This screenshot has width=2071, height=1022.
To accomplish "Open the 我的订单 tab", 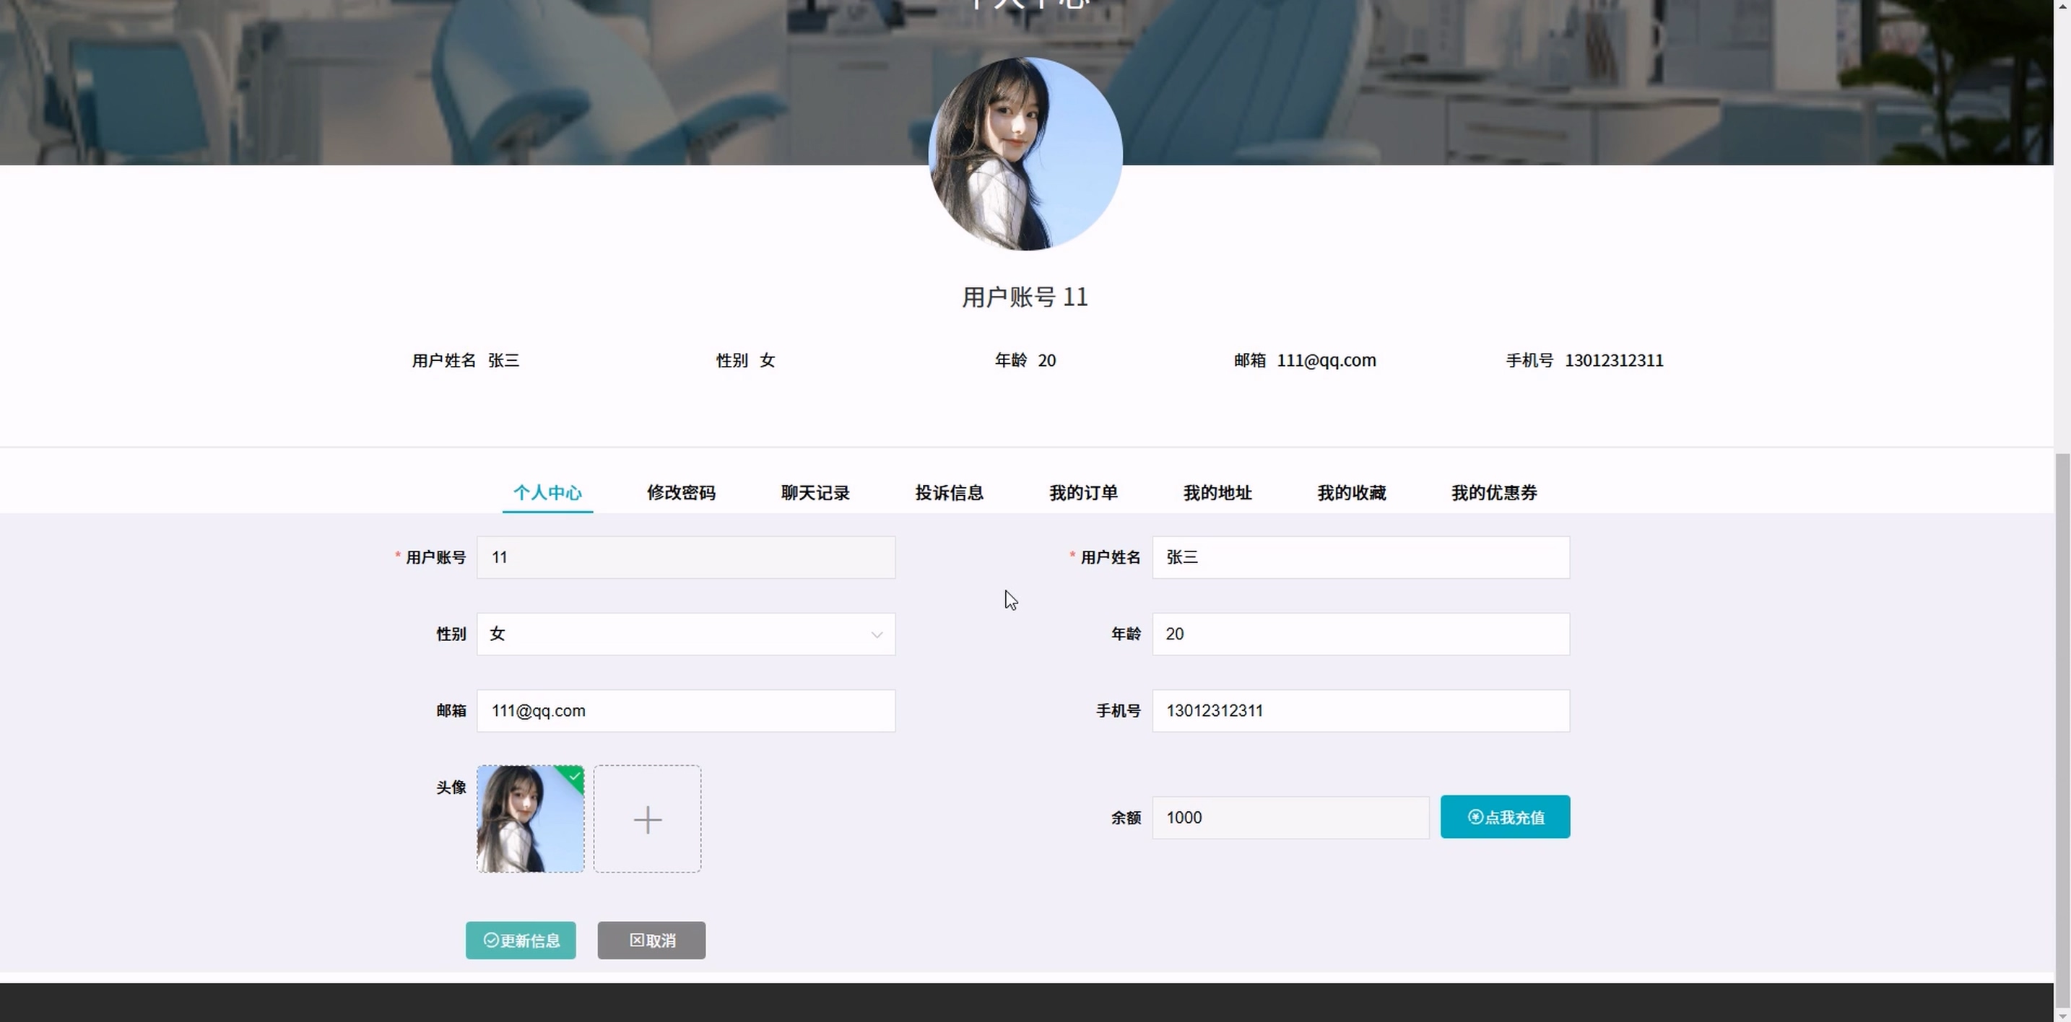I will (1083, 492).
